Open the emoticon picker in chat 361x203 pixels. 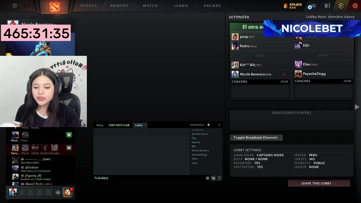(208, 178)
